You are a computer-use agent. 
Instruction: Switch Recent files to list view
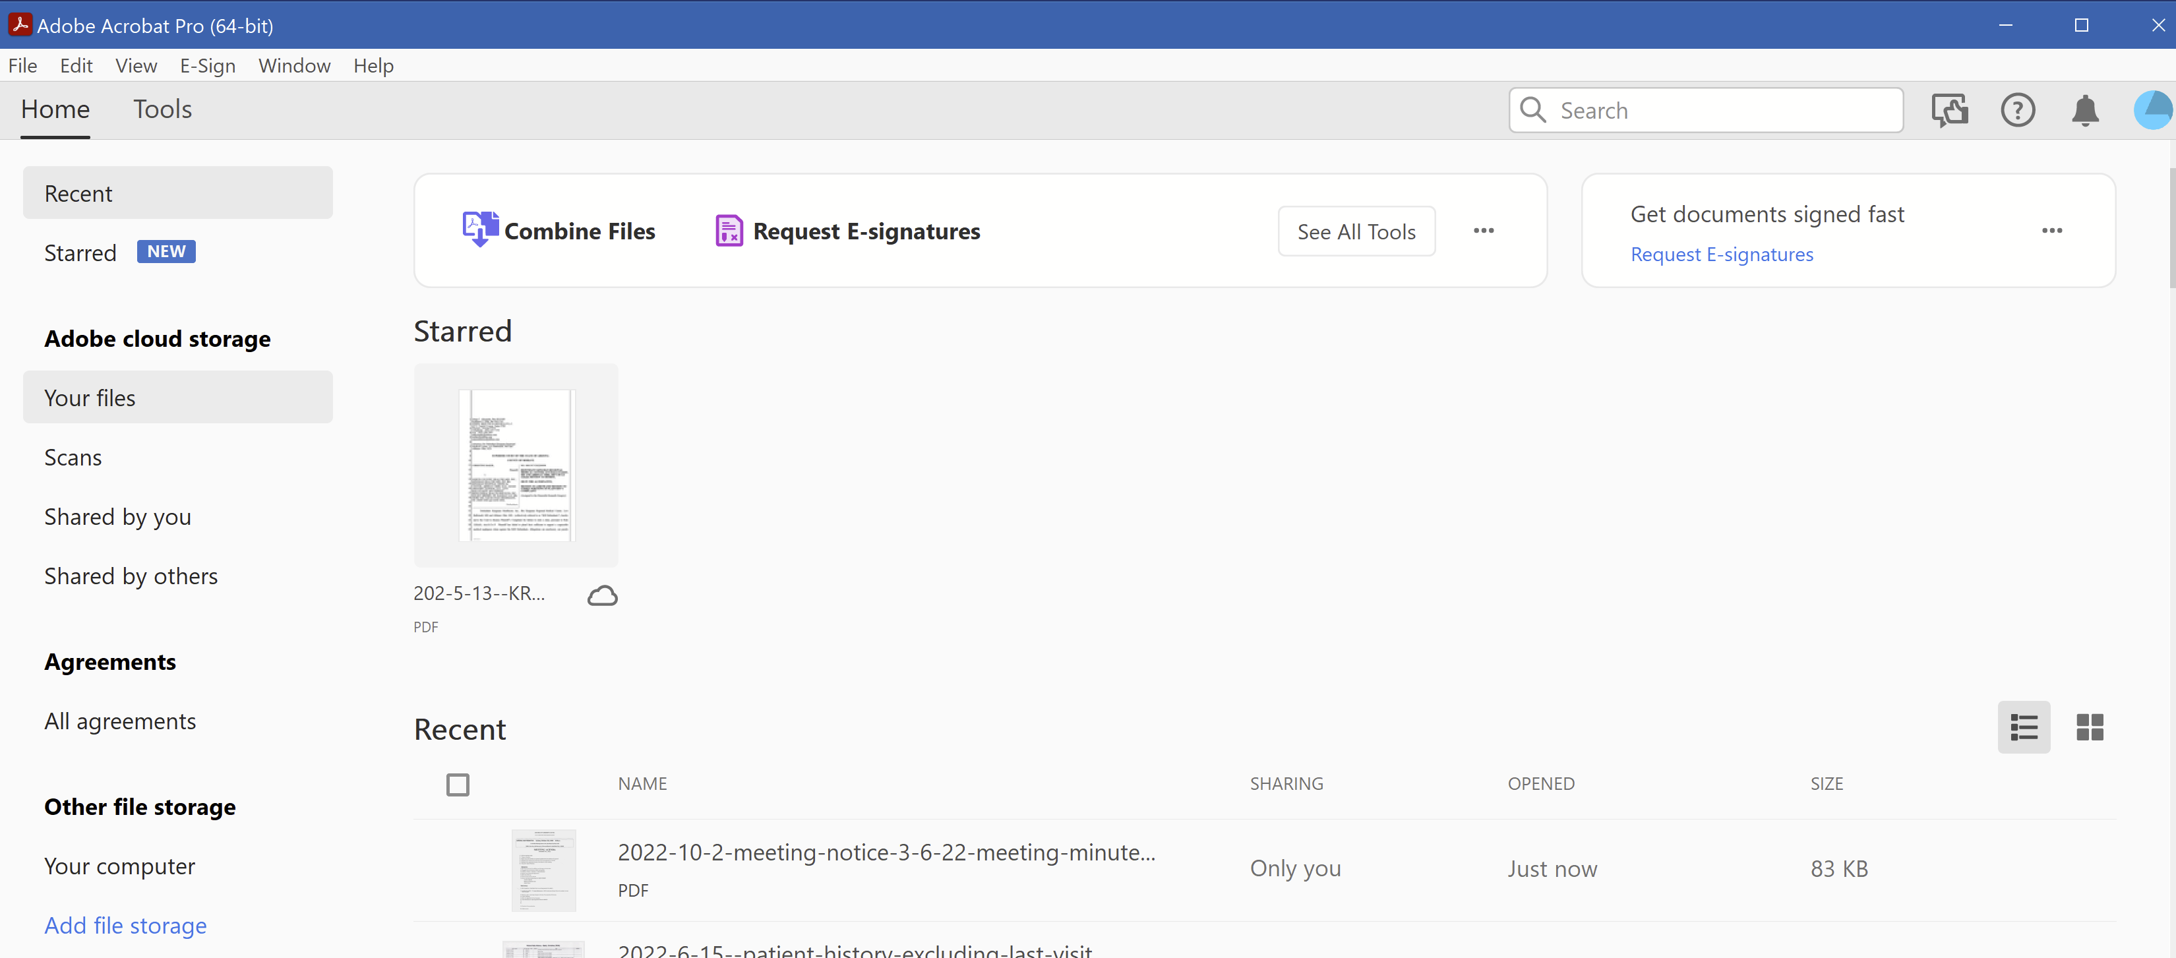coord(2024,727)
